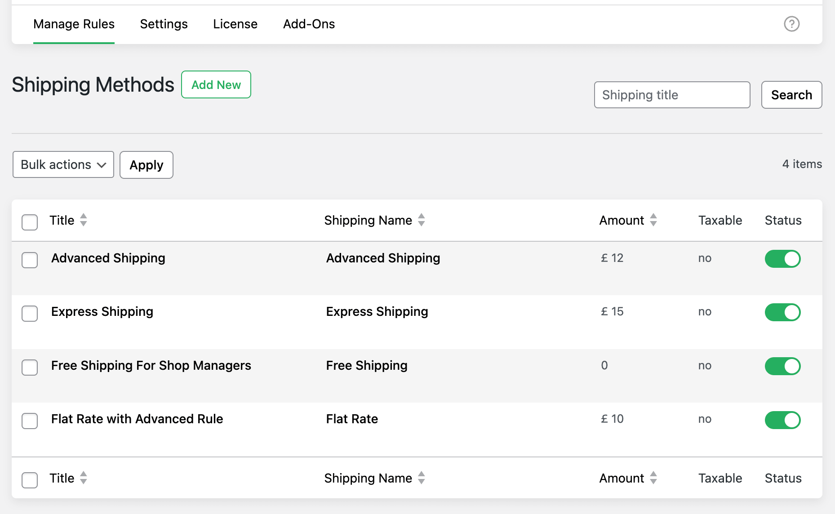Tick the Express Shipping row checkbox
The height and width of the screenshot is (514, 835).
pos(30,314)
